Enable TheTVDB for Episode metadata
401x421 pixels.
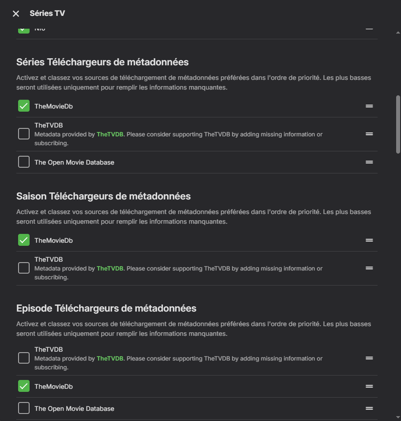tap(24, 358)
